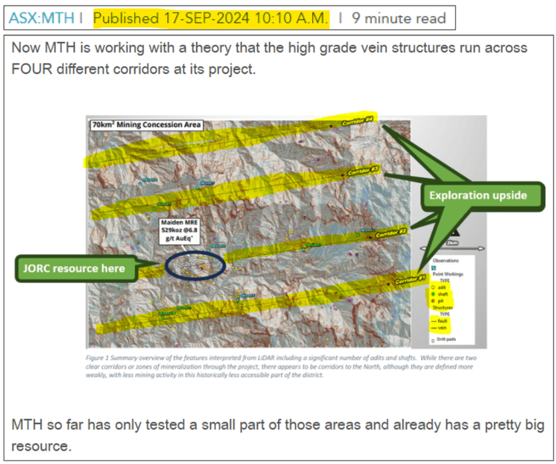Click the "70km² Mining Concession Area" map title
The width and height of the screenshot is (556, 464).
tap(147, 125)
